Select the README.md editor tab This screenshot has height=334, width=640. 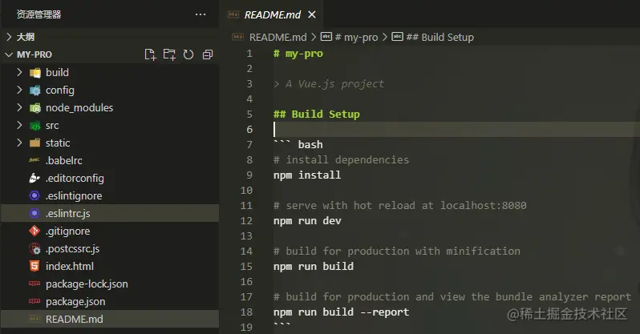point(272,14)
